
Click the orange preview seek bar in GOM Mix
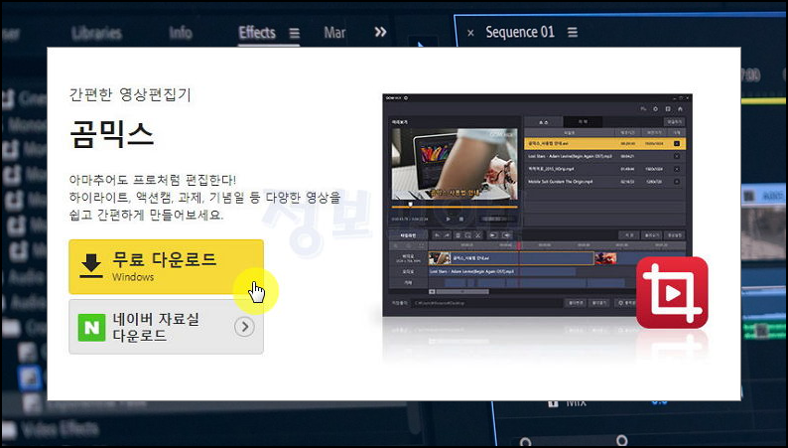tap(455, 206)
